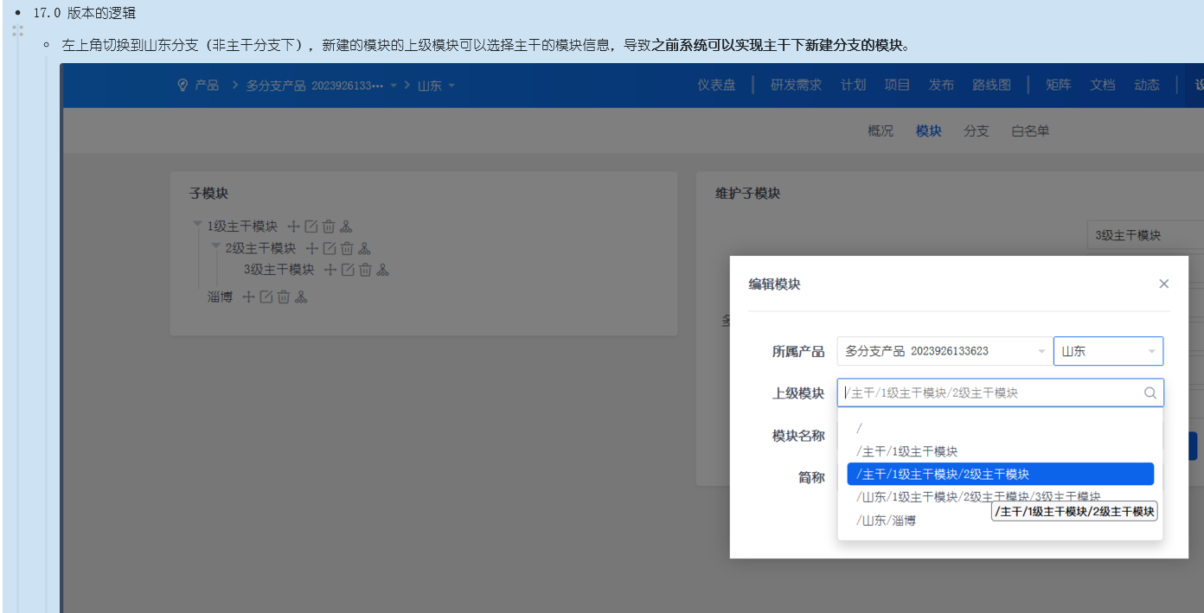Image resolution: width=1204 pixels, height=613 pixels.
Task: Collapse the 2级主干模块 tree node
Action: [215, 246]
